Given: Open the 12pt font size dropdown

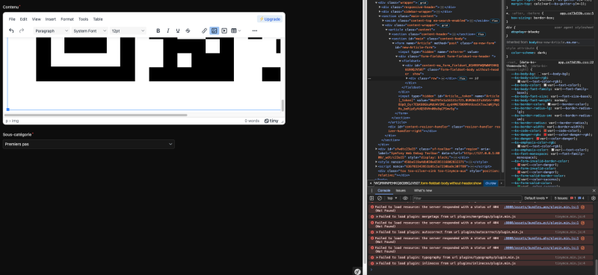Looking at the screenshot, I should (128, 31).
